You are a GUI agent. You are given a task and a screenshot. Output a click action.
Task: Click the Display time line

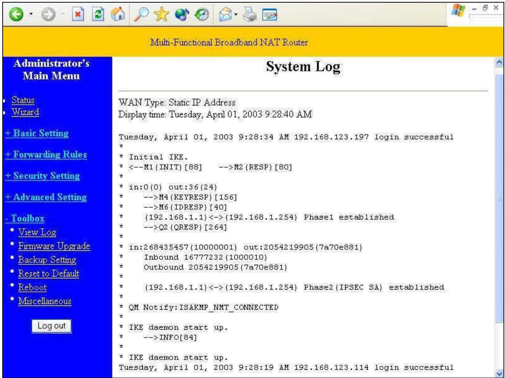[215, 114]
